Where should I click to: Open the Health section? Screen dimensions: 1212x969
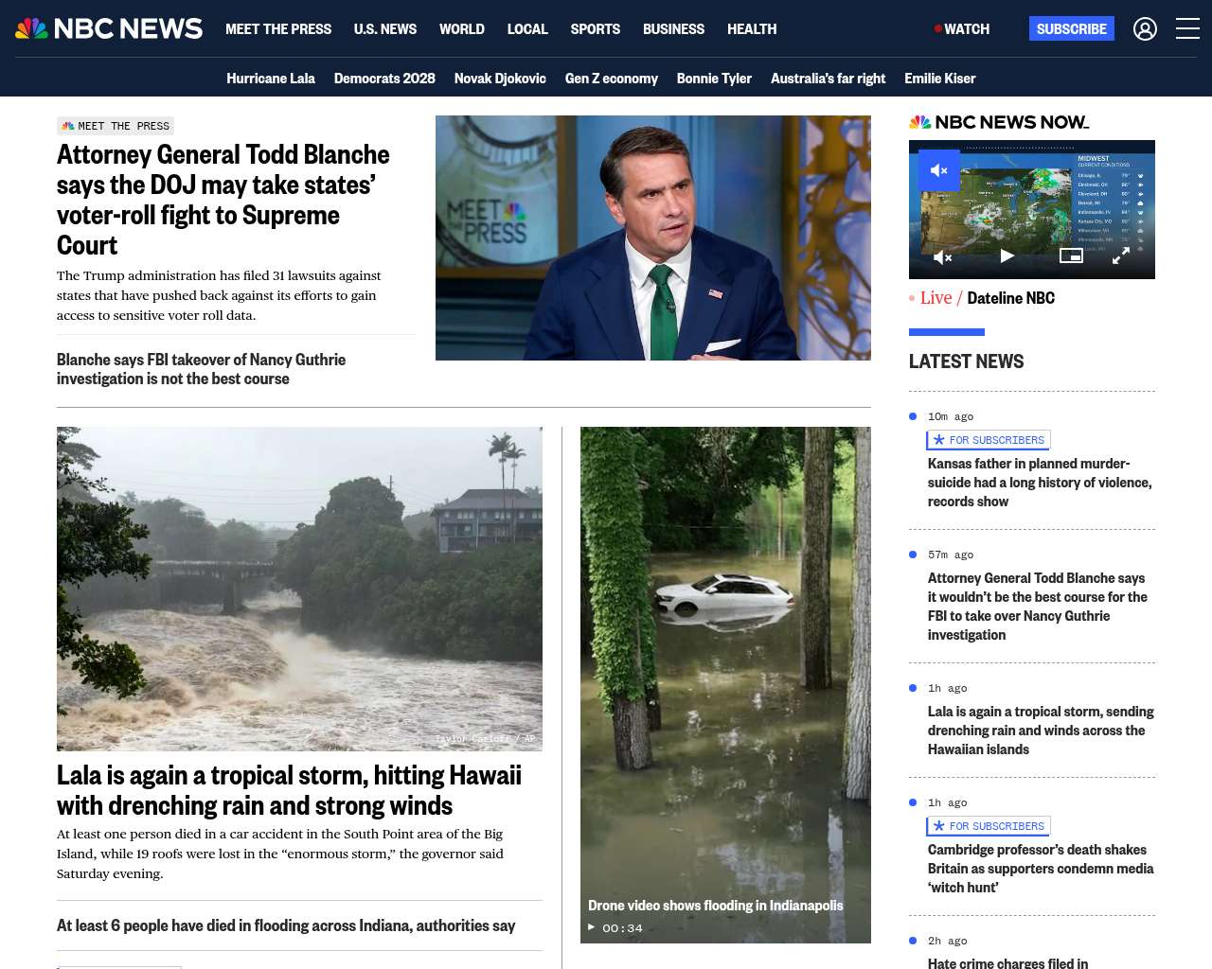[752, 29]
